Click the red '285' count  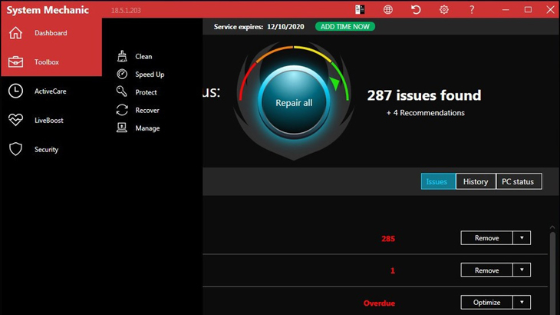[388, 238]
